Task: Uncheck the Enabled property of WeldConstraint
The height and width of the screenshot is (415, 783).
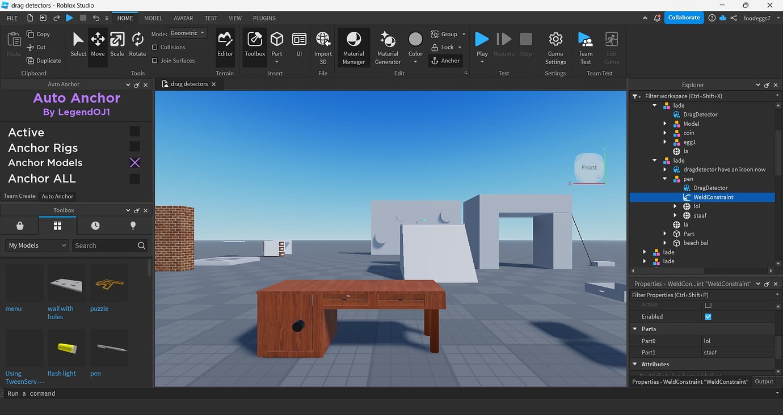Action: point(708,316)
